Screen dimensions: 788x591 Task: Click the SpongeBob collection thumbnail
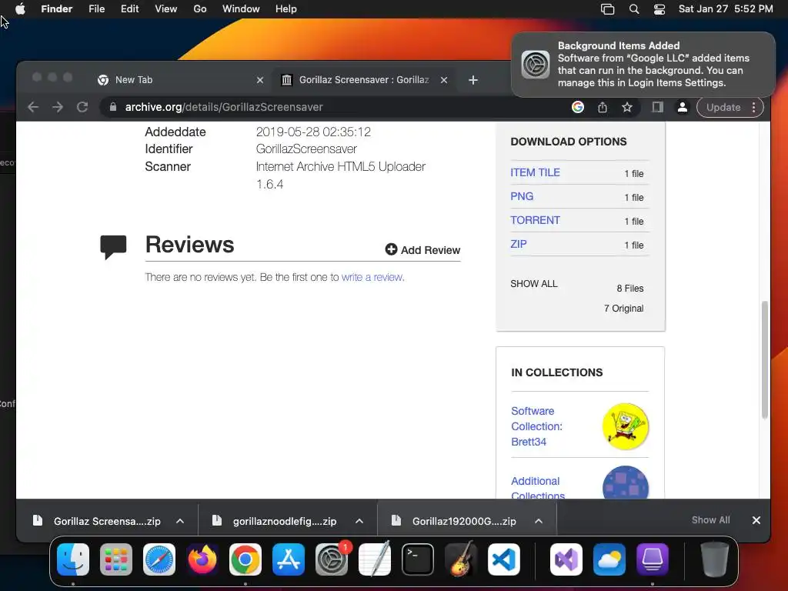(625, 426)
